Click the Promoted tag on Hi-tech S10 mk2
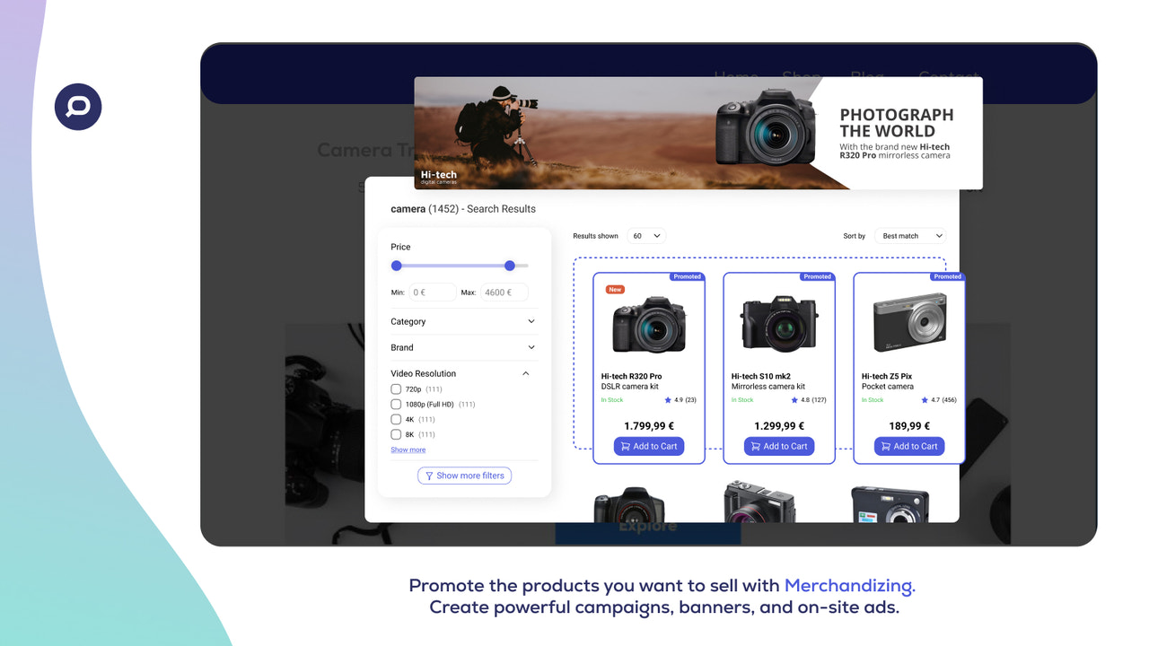This screenshot has height=646, width=1149. pos(817,276)
